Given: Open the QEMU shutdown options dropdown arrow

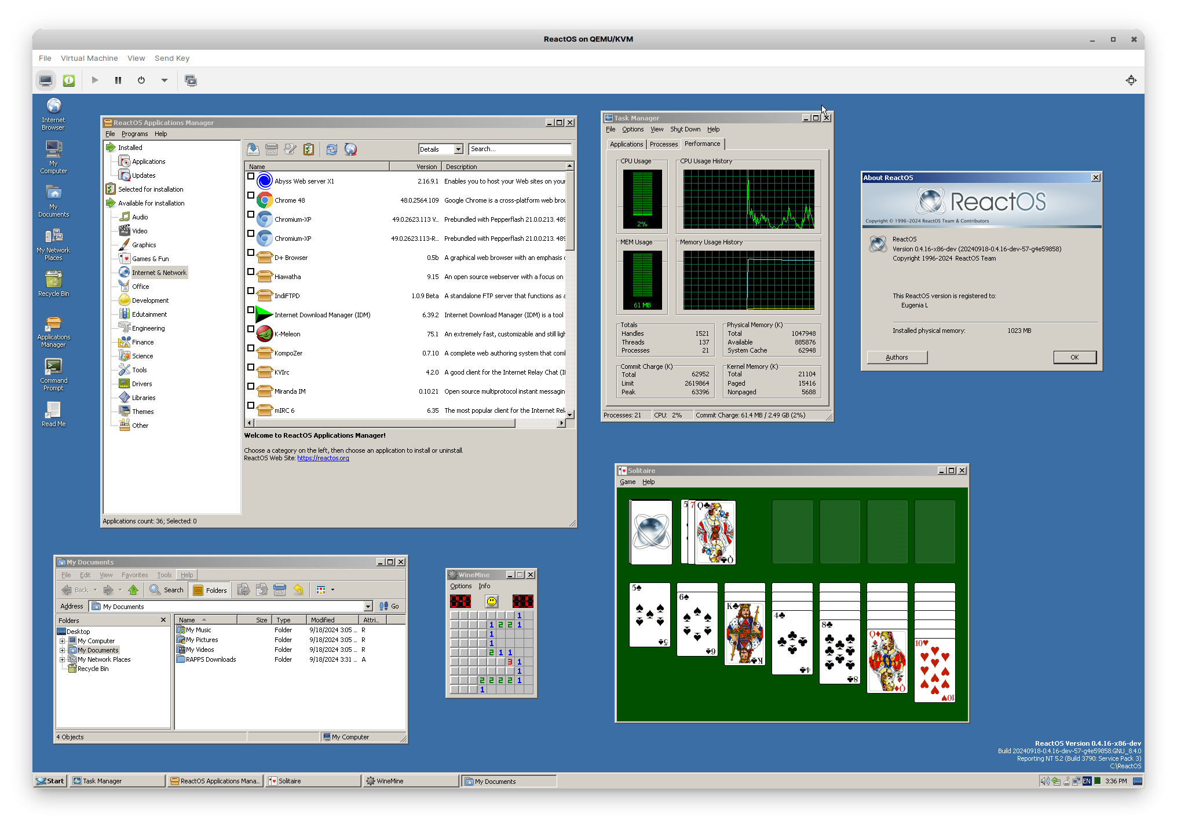Looking at the screenshot, I should 165,80.
